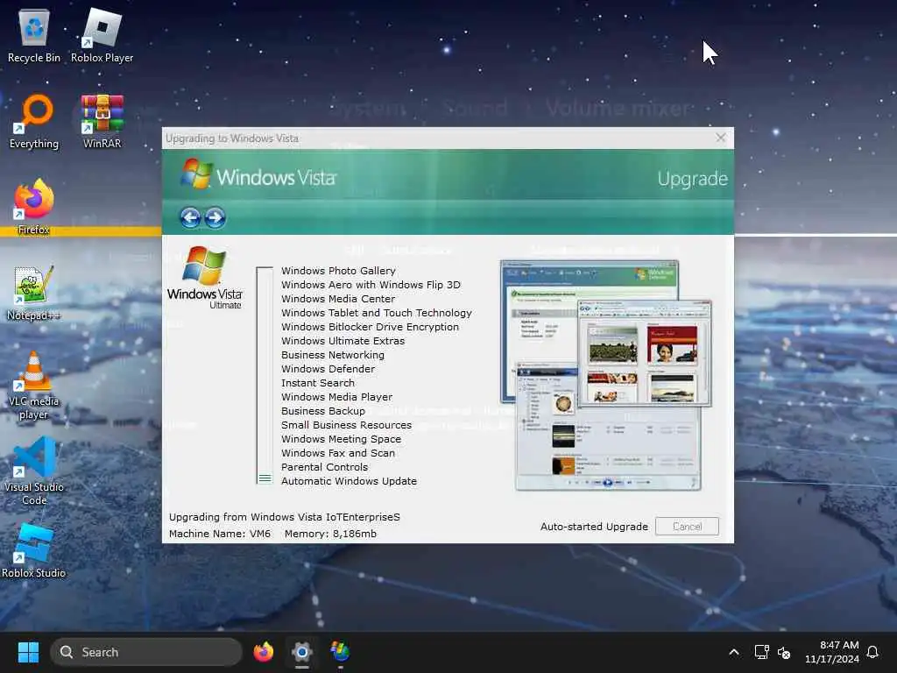Click the 'Upgrade' heading in the banner
Image resolution: width=897 pixels, height=673 pixels.
pyautogui.click(x=692, y=179)
